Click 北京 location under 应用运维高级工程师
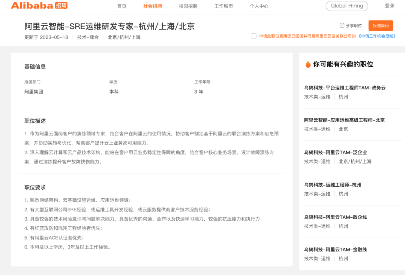405x275 pixels. click(343, 129)
